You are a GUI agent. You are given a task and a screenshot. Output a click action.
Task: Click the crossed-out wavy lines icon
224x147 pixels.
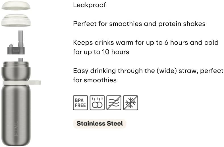pos(114,103)
